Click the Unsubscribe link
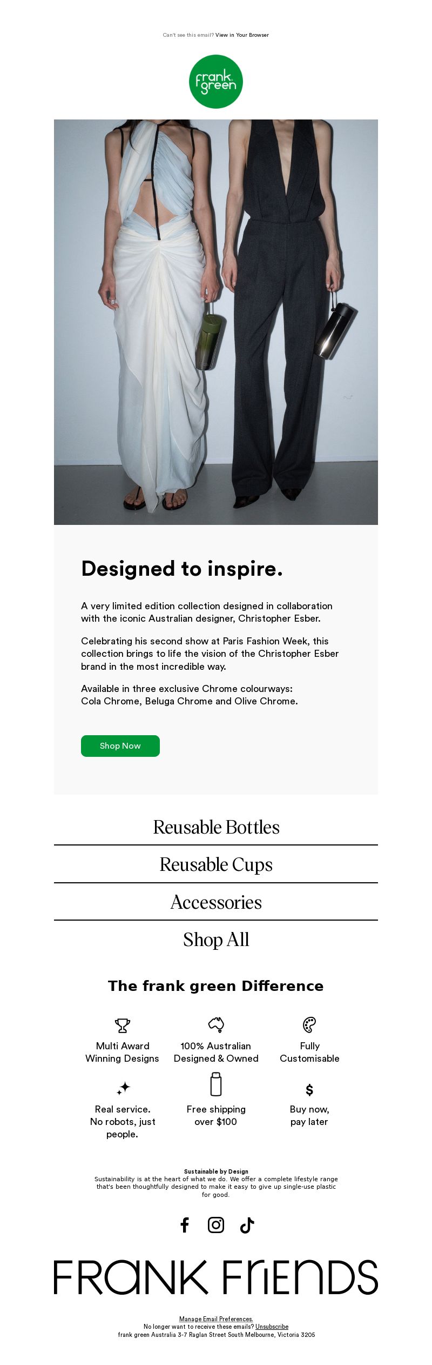Screen dimensions: 432x1365 (x=272, y=1327)
